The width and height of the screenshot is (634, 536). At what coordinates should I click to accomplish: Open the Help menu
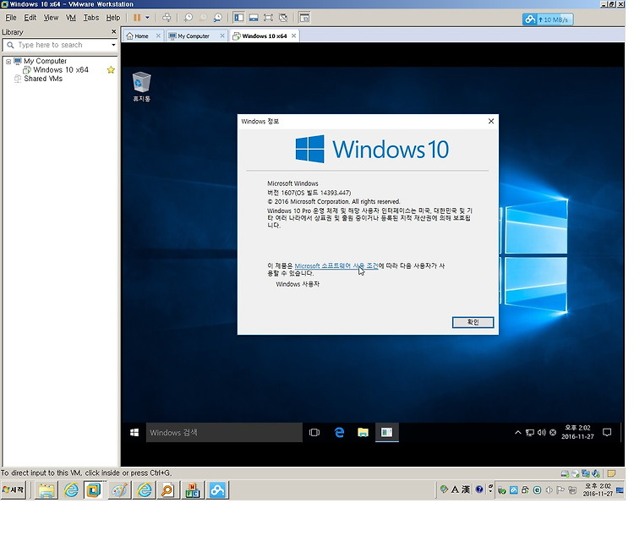113,18
